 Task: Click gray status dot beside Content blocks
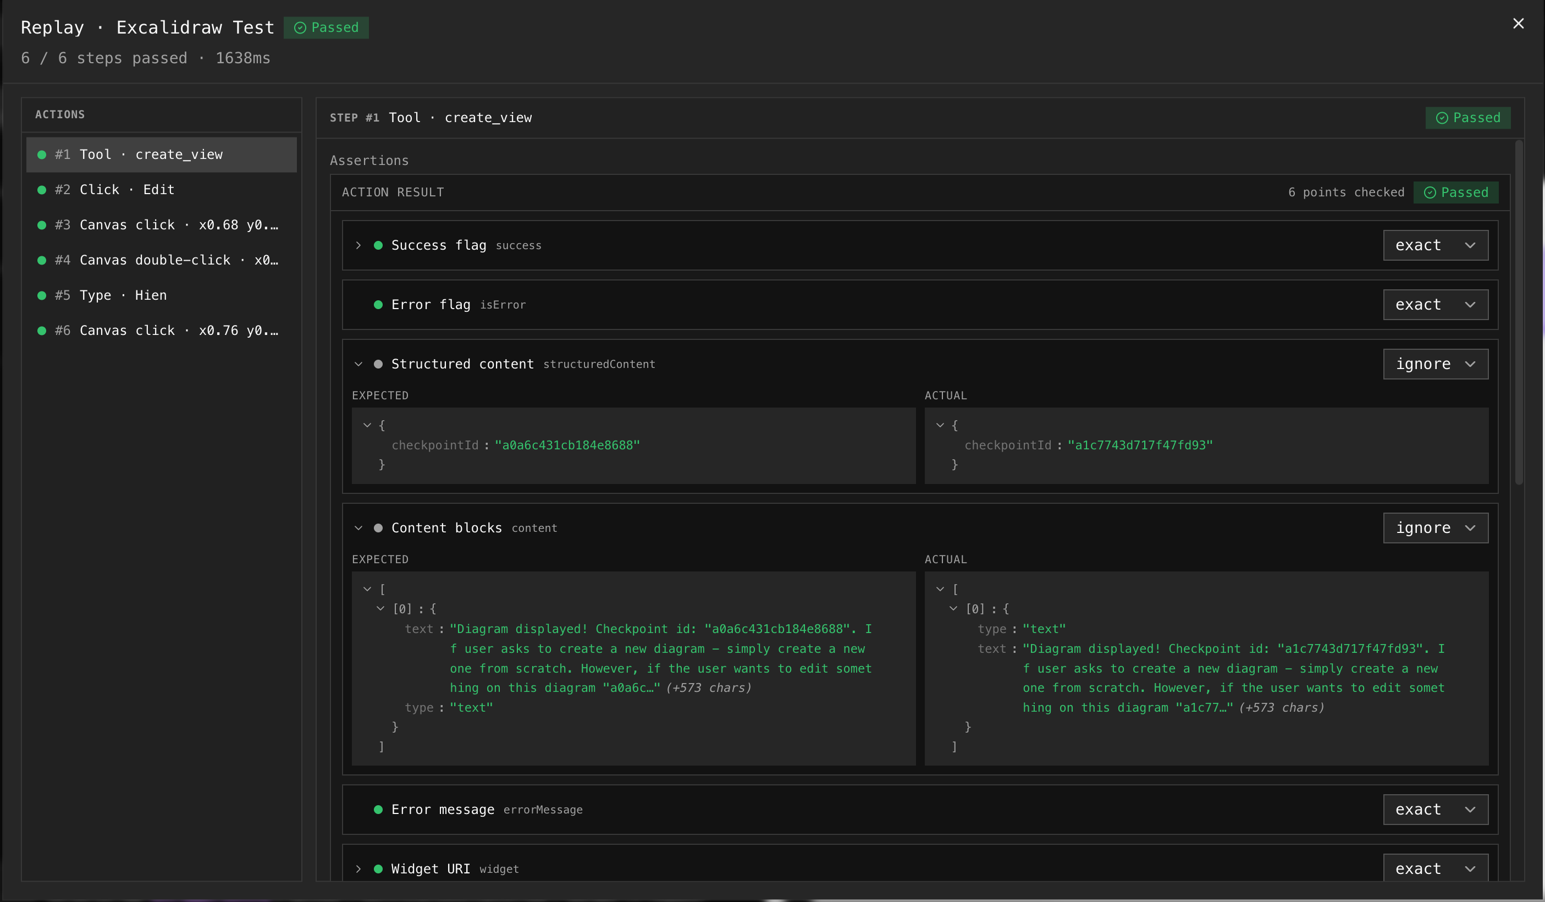(378, 528)
